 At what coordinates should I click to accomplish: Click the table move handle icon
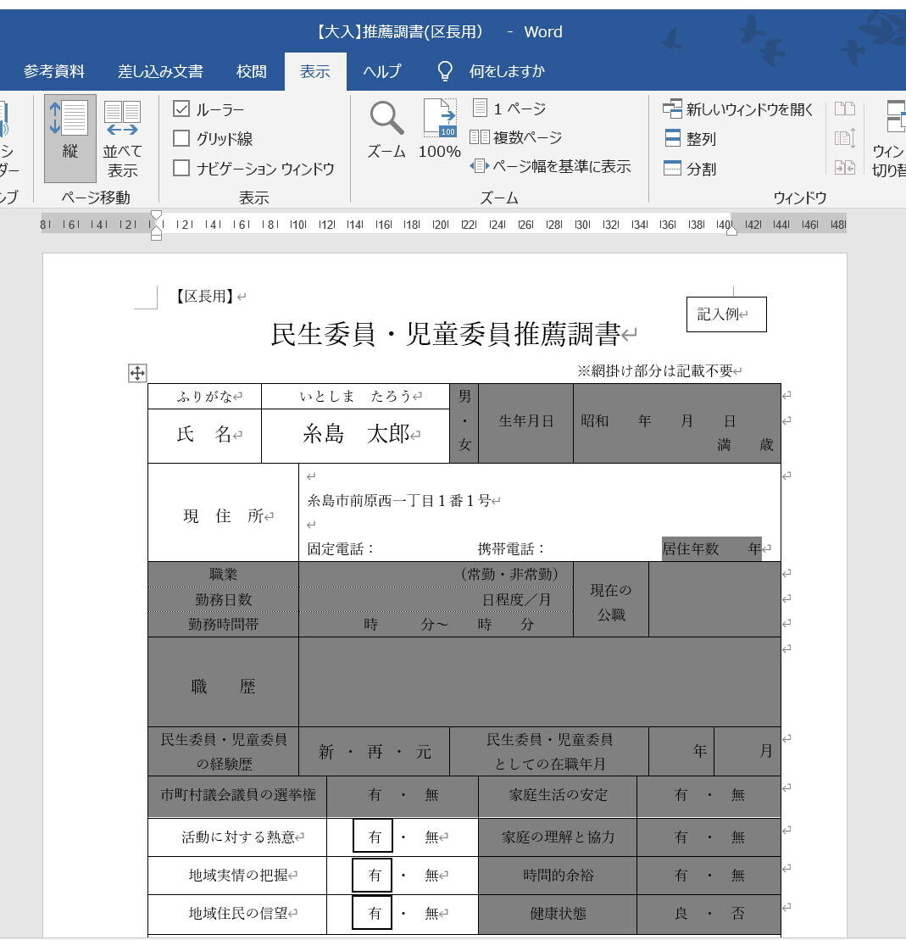tap(137, 373)
